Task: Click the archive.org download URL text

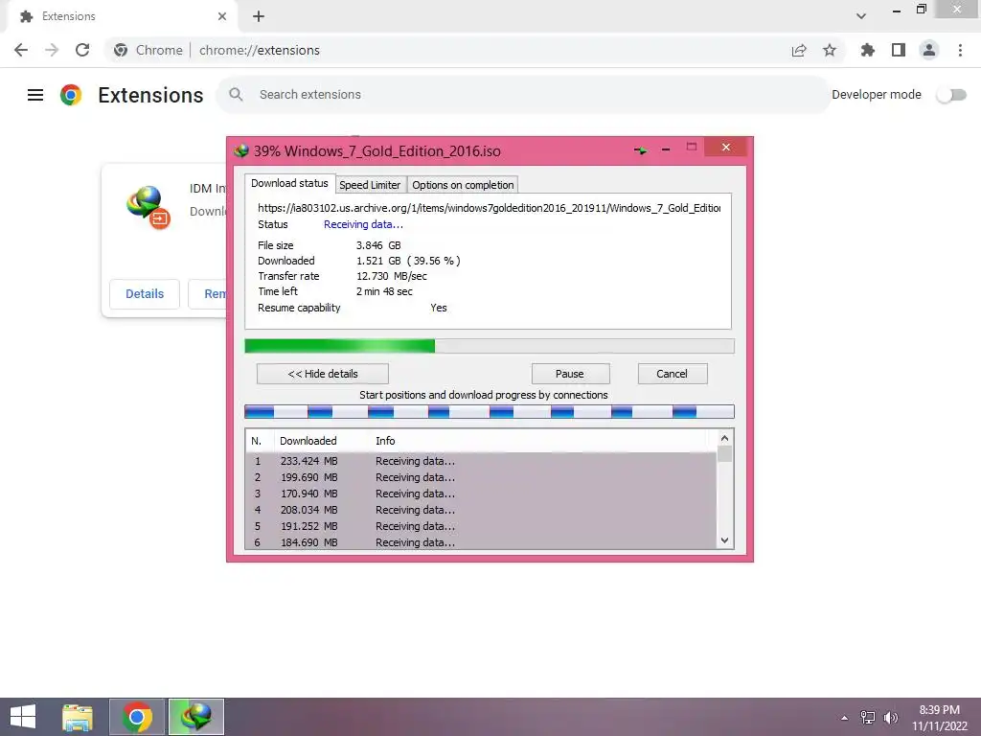Action: [x=490, y=208]
